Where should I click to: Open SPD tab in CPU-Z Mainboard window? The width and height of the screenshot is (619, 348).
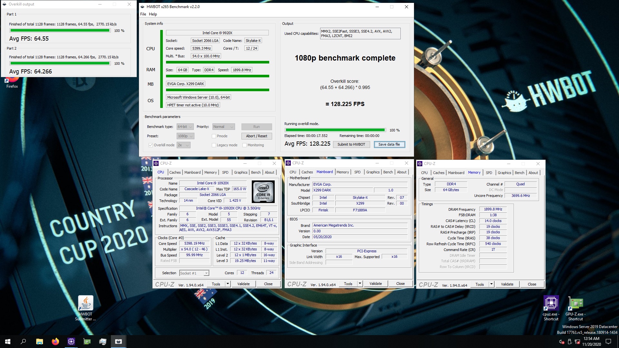coord(357,172)
